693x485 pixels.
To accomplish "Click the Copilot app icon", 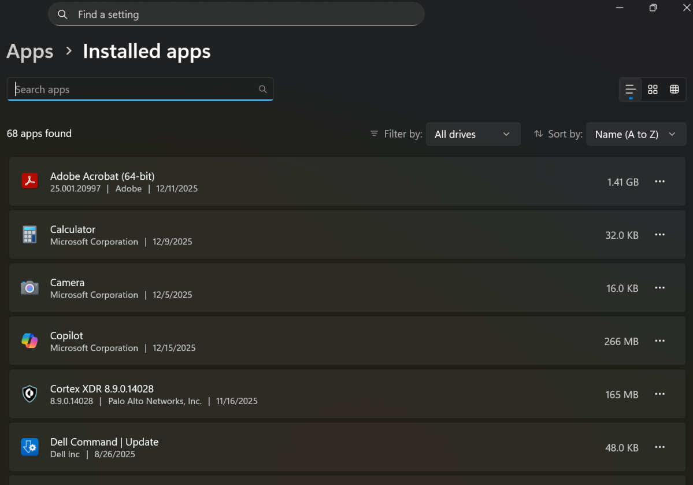I will pos(29,341).
